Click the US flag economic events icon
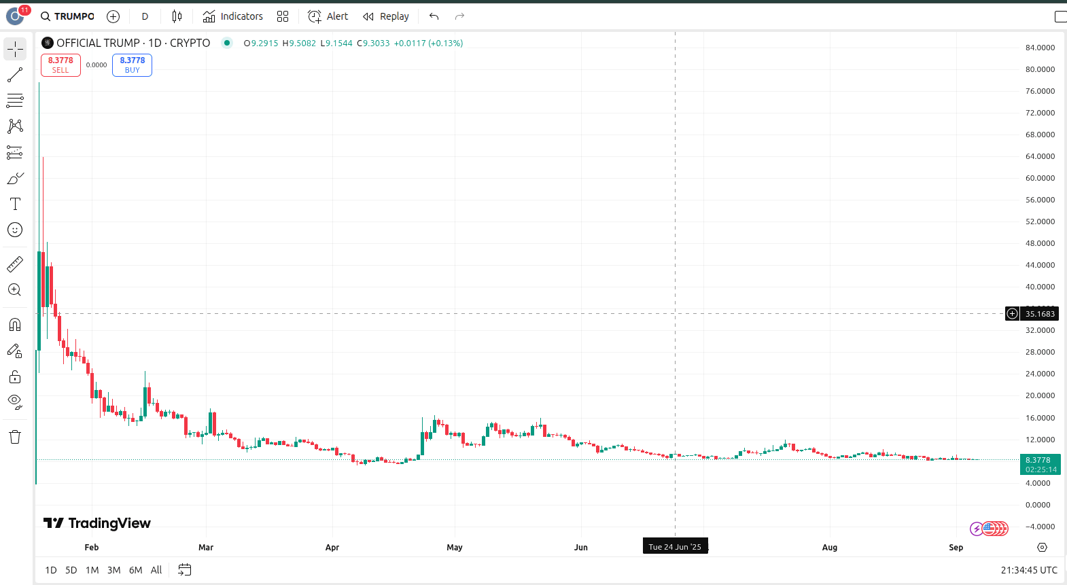The height and width of the screenshot is (585, 1067). click(x=990, y=529)
